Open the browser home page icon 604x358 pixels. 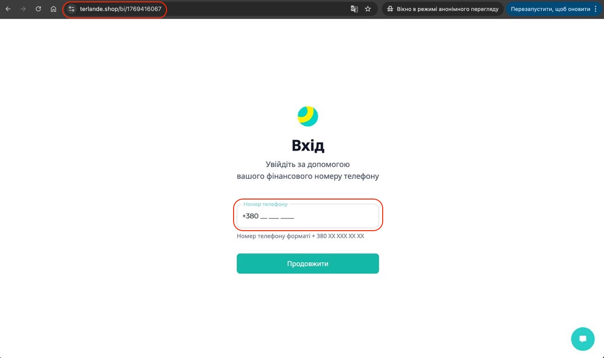click(x=54, y=9)
